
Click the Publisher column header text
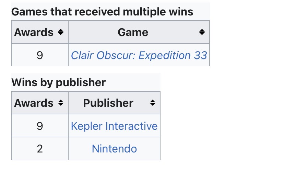click(x=108, y=103)
